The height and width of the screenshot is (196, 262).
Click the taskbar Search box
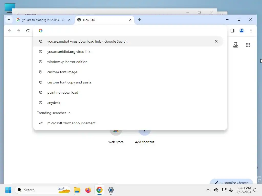click(43, 190)
